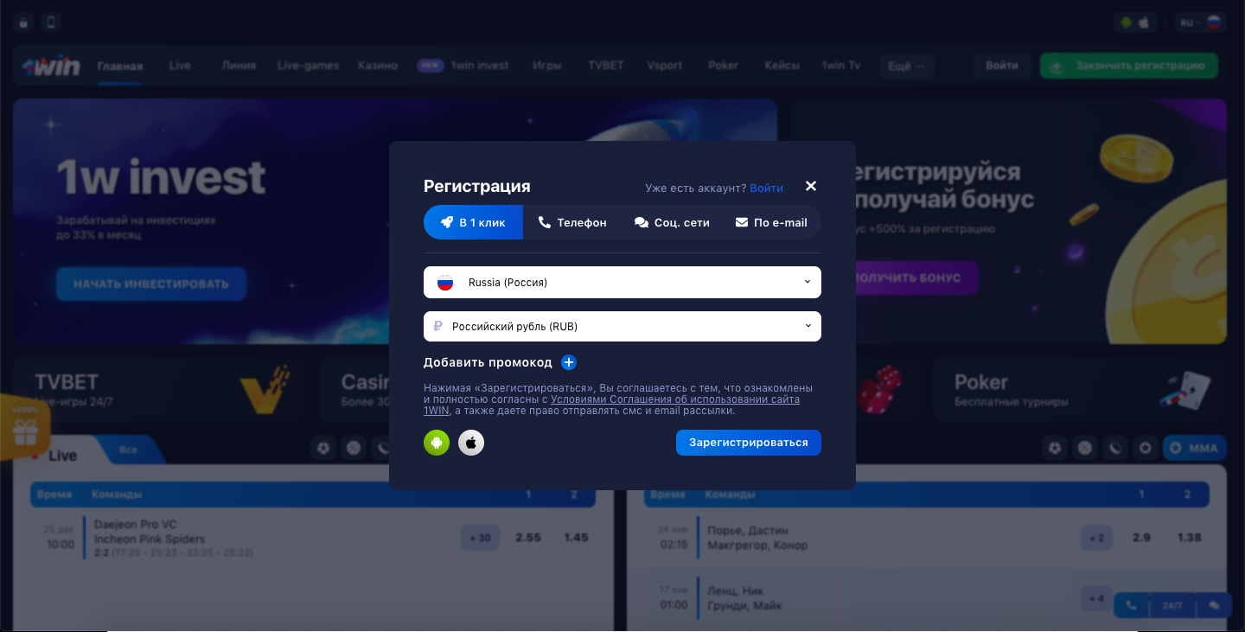Click the 24/7 support button
Viewport: 1245px width, 632px height.
click(1172, 605)
